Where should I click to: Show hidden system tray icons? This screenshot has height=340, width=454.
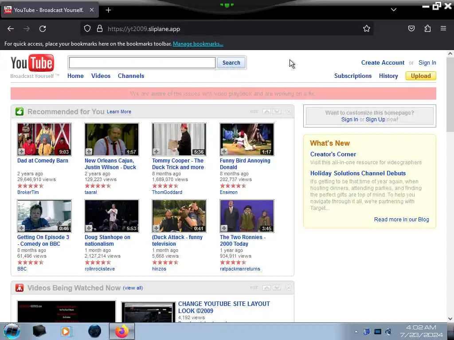click(x=356, y=332)
